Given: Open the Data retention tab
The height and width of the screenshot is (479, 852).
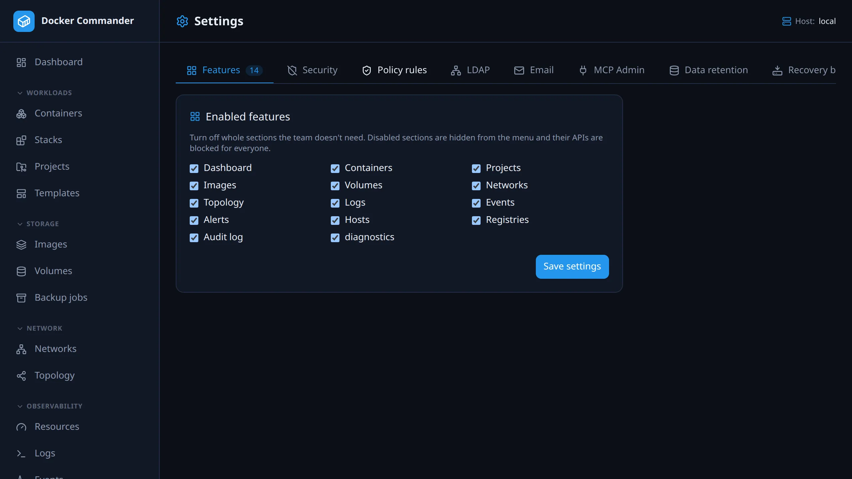Looking at the screenshot, I should coord(709,70).
